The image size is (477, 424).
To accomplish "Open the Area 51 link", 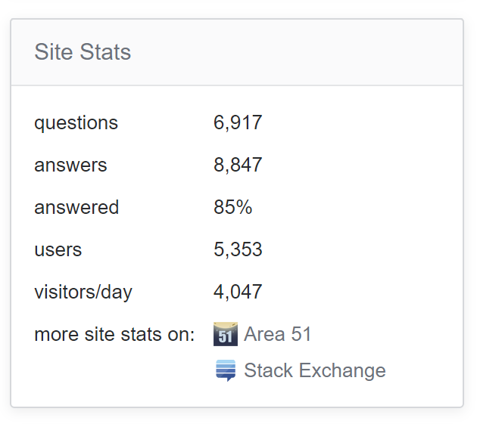I will tap(277, 334).
